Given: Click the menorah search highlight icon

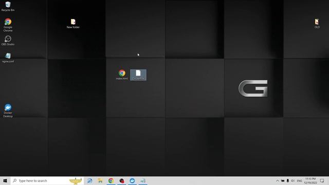Looking at the screenshot, I should pyautogui.click(x=76, y=180).
